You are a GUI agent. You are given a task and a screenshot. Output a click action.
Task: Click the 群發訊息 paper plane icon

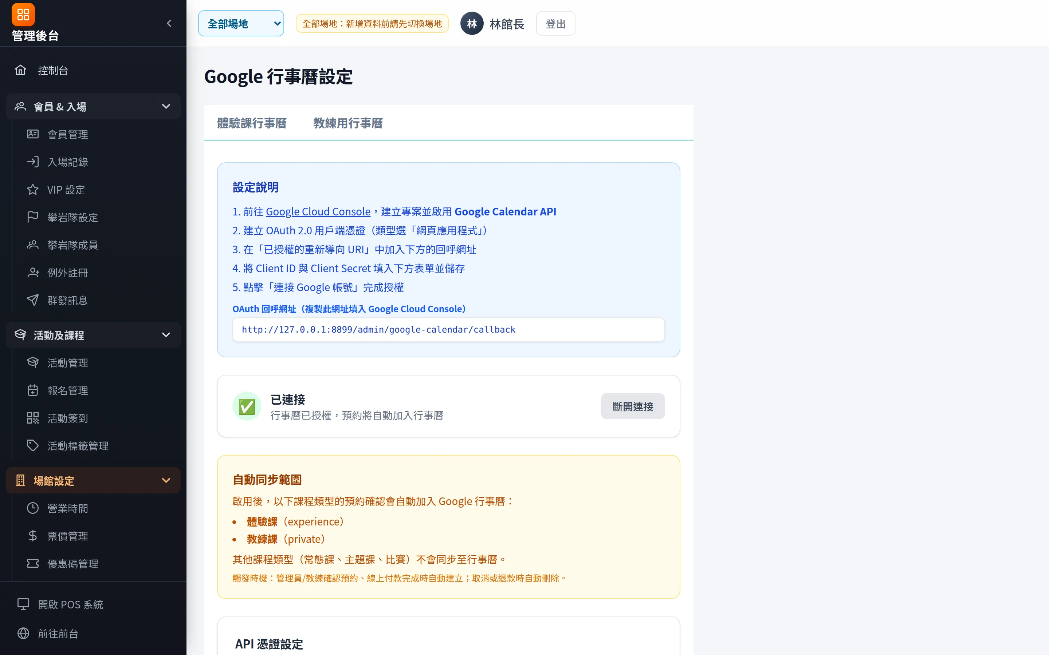(32, 300)
